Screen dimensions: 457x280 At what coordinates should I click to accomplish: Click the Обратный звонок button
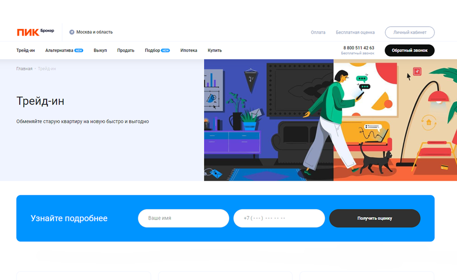point(410,51)
